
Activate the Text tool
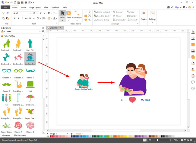coord(69,14)
